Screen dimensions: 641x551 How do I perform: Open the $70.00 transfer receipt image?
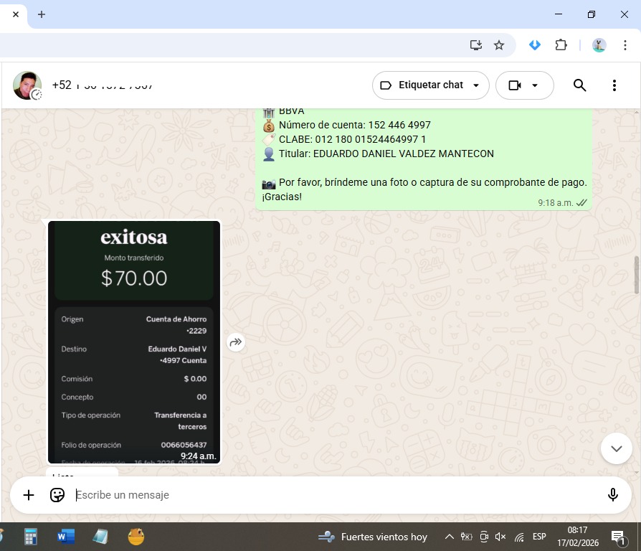coord(134,342)
